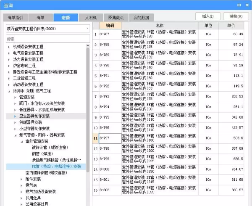Viewport: 252px width, 206px height.
Task: Collapse the 给排水 采暖 燃气工程 node
Action: [9, 91]
